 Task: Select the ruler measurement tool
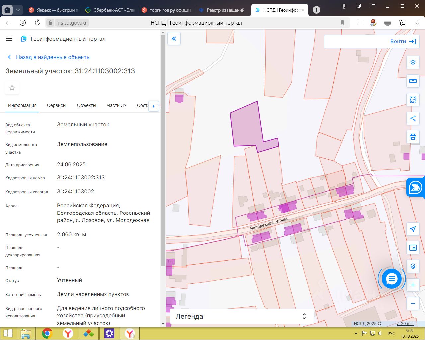(413, 81)
